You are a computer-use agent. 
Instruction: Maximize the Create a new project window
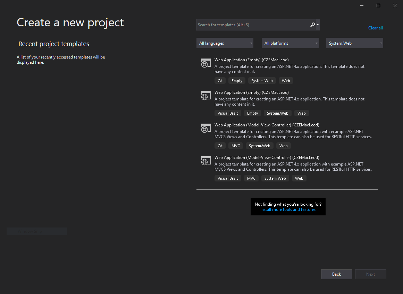[378, 6]
